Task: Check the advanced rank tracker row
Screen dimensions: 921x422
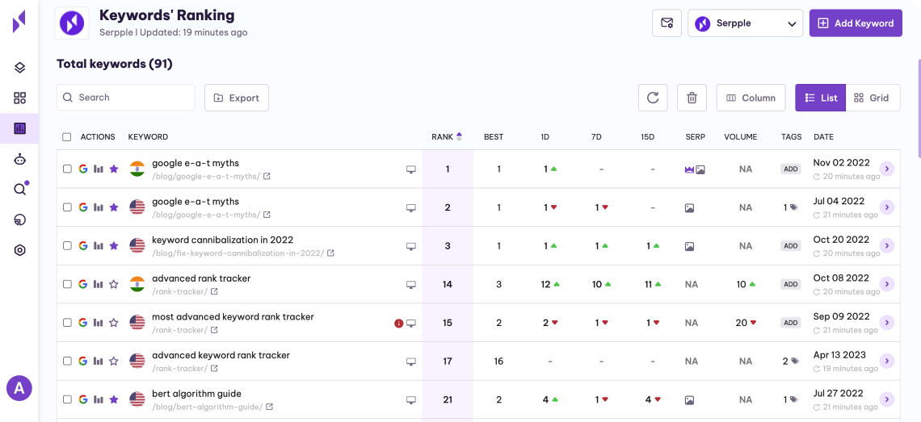Action: click(x=67, y=284)
